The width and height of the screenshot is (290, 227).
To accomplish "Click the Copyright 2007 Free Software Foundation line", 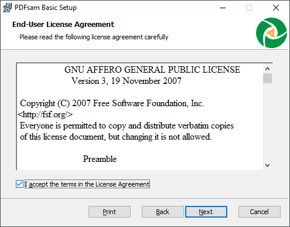I will coord(112,103).
